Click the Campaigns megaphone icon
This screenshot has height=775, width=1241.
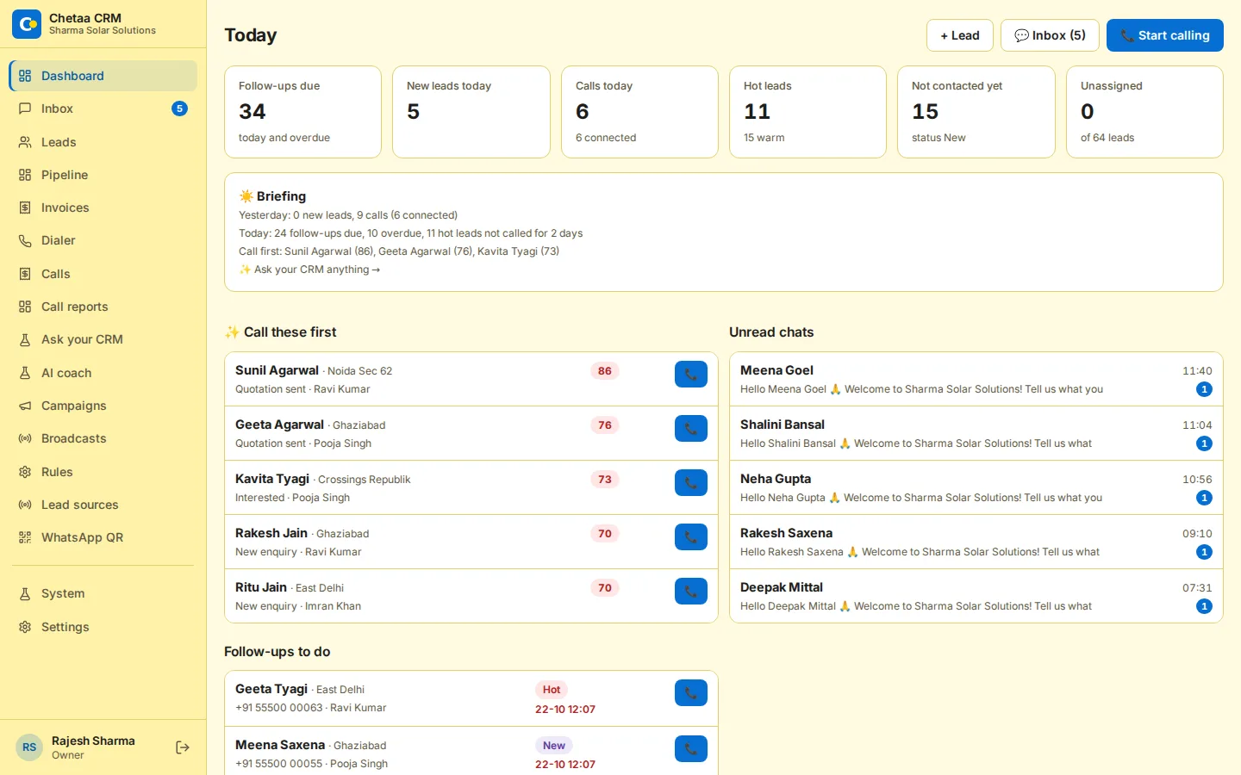coord(25,406)
